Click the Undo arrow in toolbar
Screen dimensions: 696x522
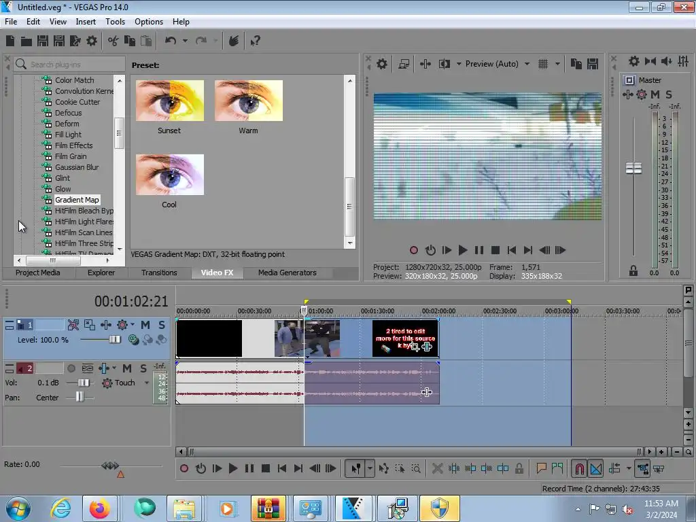171,41
